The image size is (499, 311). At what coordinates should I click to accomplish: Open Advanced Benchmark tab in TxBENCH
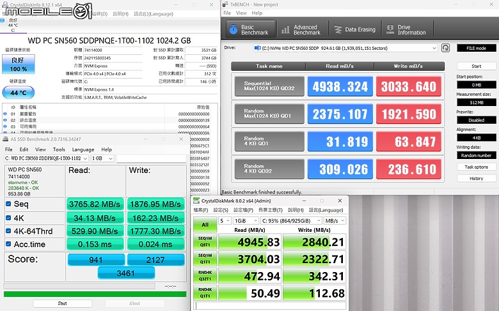[301, 29]
